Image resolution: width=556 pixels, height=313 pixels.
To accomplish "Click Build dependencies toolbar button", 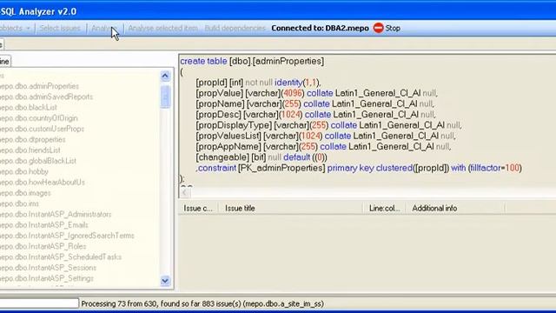I will tap(235, 28).
